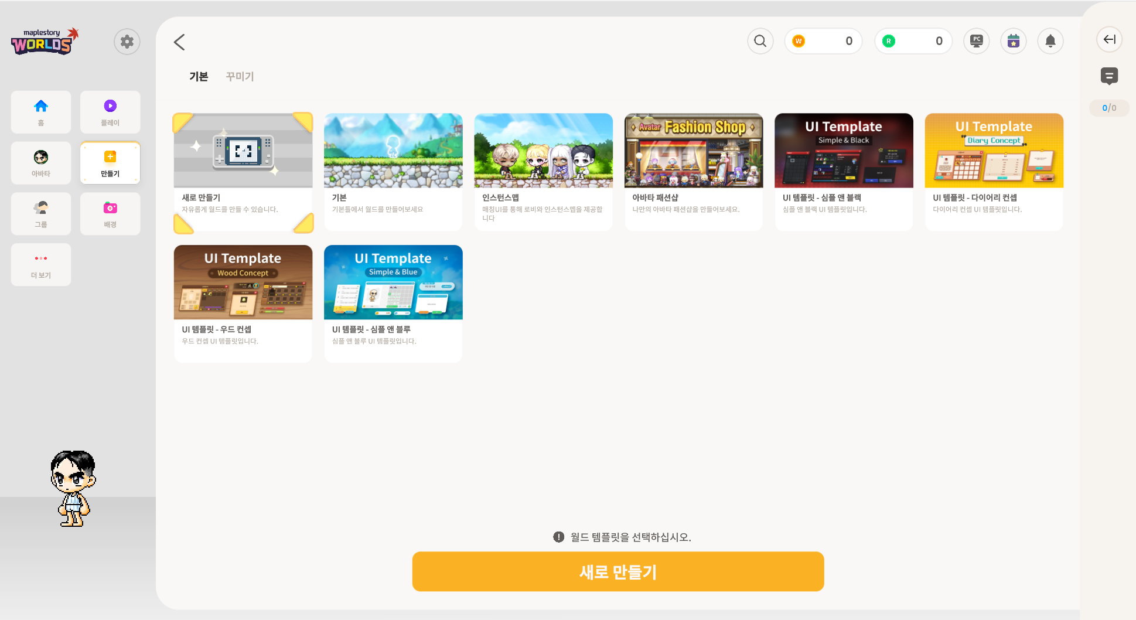
Task: Click the UI 템플릿 - 다이어리 컨셉 title
Action: tap(975, 197)
